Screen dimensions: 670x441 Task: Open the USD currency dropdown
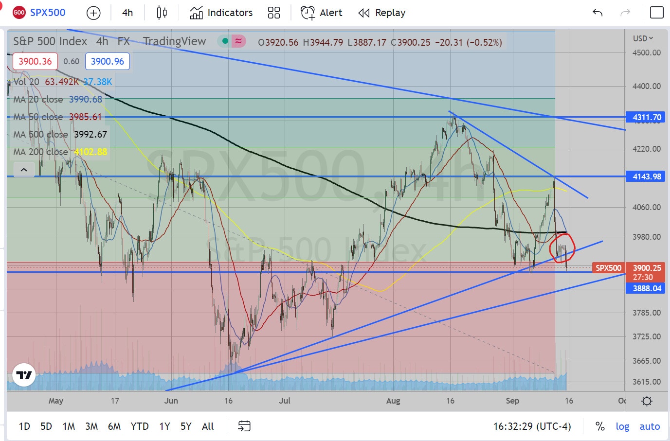click(x=643, y=38)
